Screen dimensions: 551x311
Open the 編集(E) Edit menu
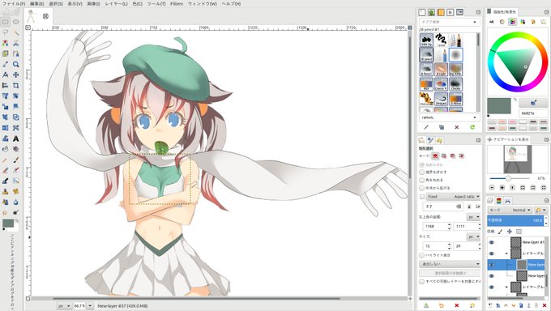37,3
